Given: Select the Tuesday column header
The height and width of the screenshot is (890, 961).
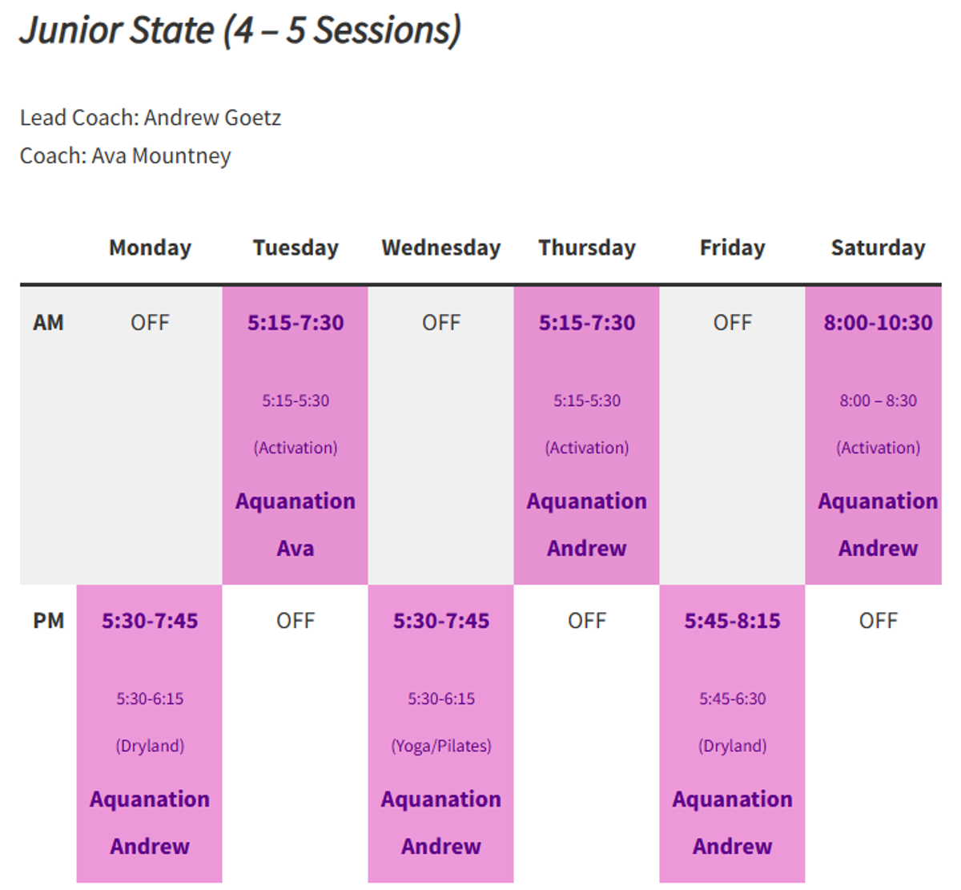Looking at the screenshot, I should click(x=296, y=248).
